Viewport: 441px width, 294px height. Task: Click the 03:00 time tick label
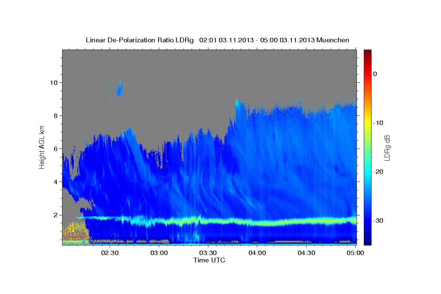pos(159,253)
